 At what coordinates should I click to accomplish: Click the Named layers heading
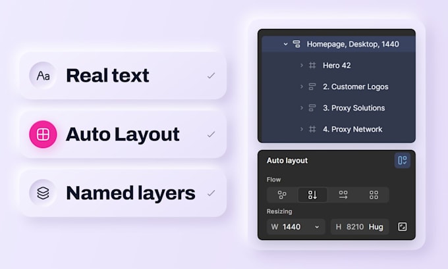[x=130, y=193]
